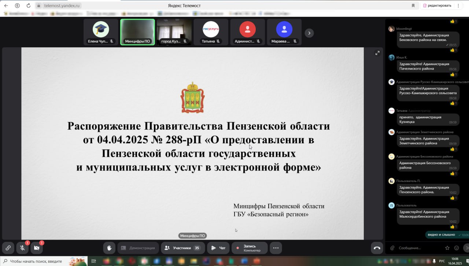Reload the Telemost page
Image resolution: width=469 pixels, height=266 pixels.
(29, 5)
